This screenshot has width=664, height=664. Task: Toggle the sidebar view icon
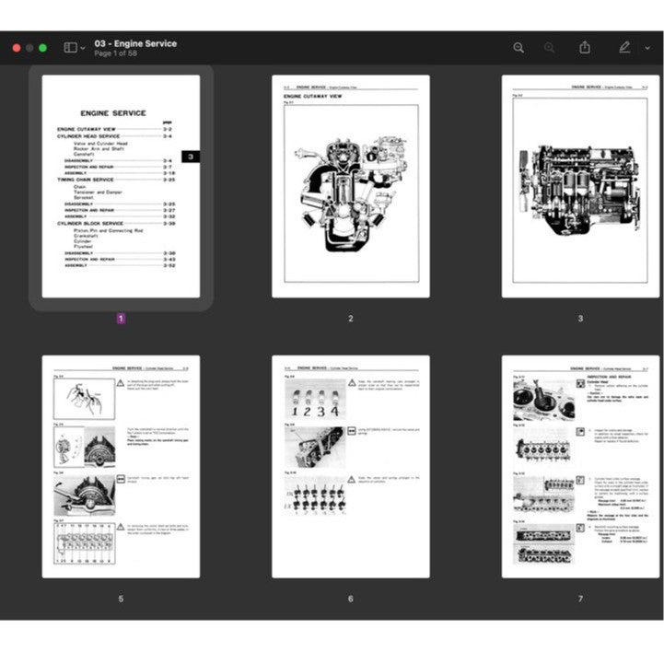(70, 48)
